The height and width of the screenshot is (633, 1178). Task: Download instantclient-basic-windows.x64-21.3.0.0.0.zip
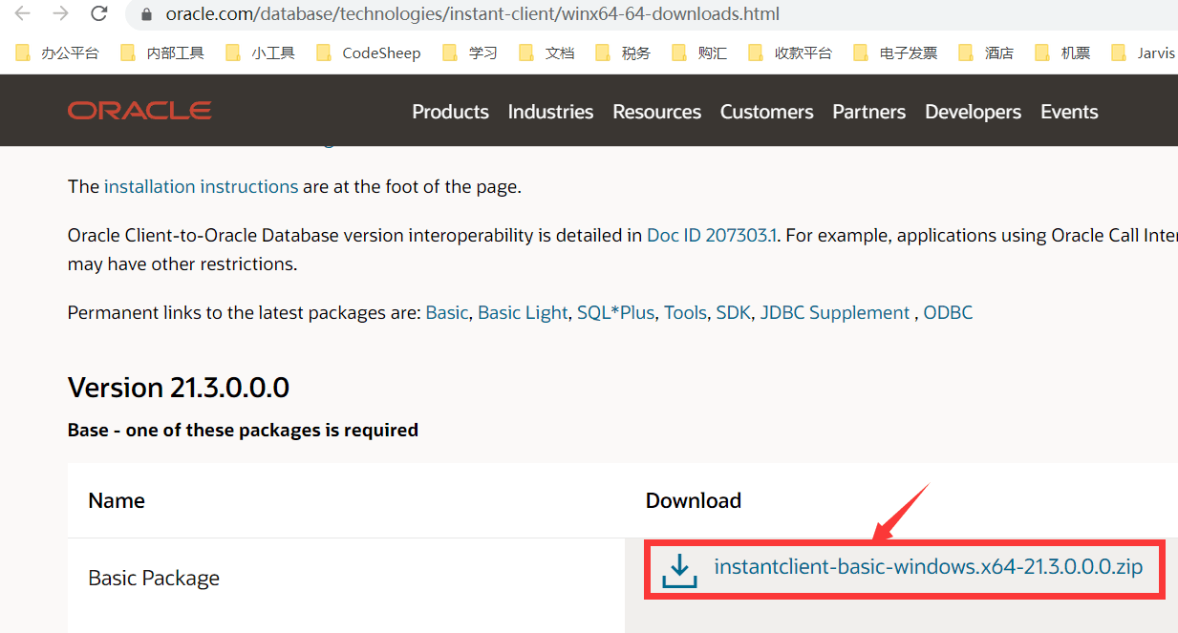[x=928, y=566]
